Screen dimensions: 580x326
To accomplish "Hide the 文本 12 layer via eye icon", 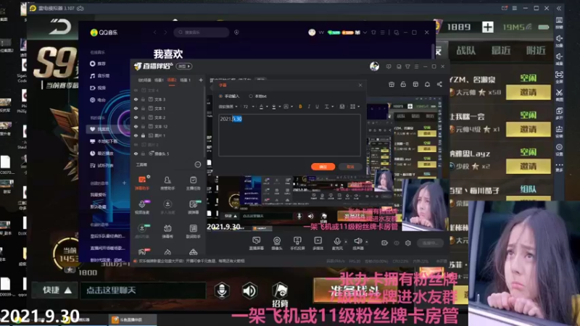I will [x=136, y=126].
